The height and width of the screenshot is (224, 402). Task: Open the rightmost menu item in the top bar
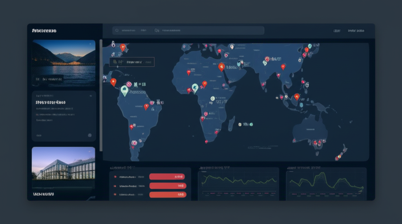356,31
